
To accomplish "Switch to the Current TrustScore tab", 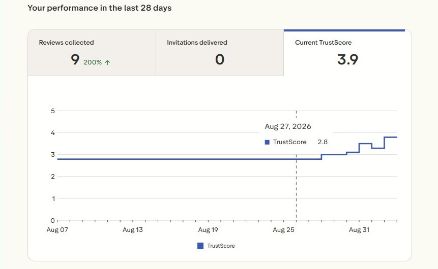I will tap(347, 52).
